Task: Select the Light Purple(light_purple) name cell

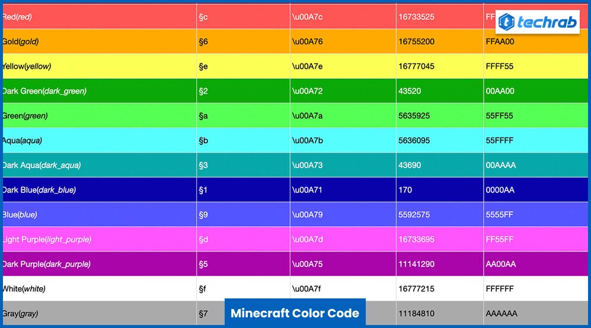Action: pos(100,239)
